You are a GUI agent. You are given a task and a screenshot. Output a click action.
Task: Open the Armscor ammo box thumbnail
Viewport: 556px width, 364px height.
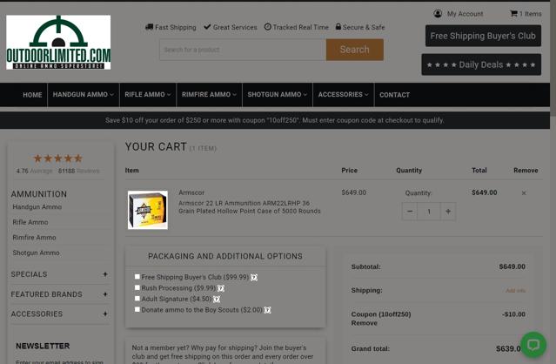[148, 210]
